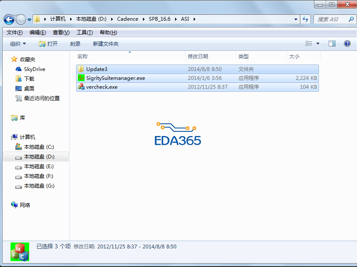Viewport: 357px width, 267px height.
Task: Click the Update3 file name
Action: 97,69
